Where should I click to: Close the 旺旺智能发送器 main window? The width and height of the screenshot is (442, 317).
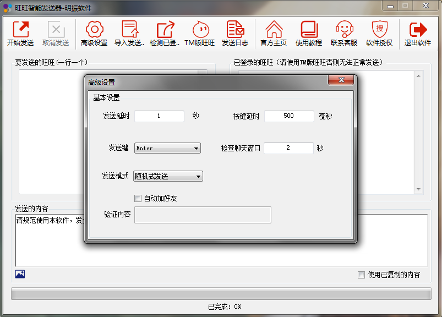click(x=425, y=6)
